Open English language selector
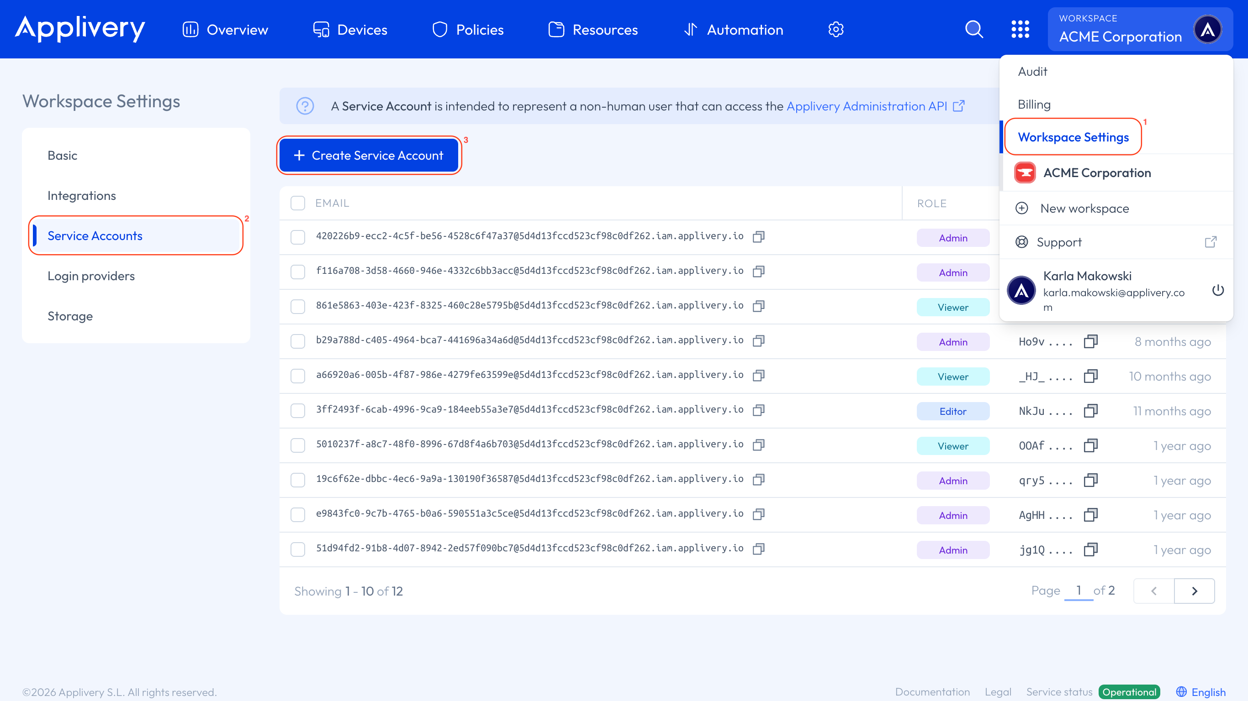This screenshot has height=701, width=1248. pyautogui.click(x=1200, y=692)
